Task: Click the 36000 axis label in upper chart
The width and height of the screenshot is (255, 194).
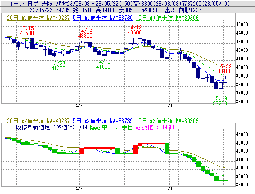Action: point(242,102)
